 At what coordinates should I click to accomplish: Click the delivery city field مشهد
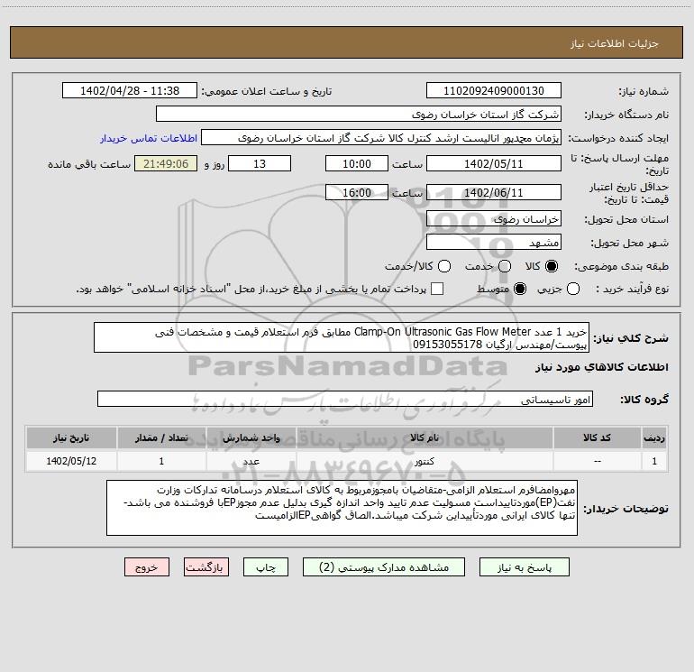click(x=494, y=243)
